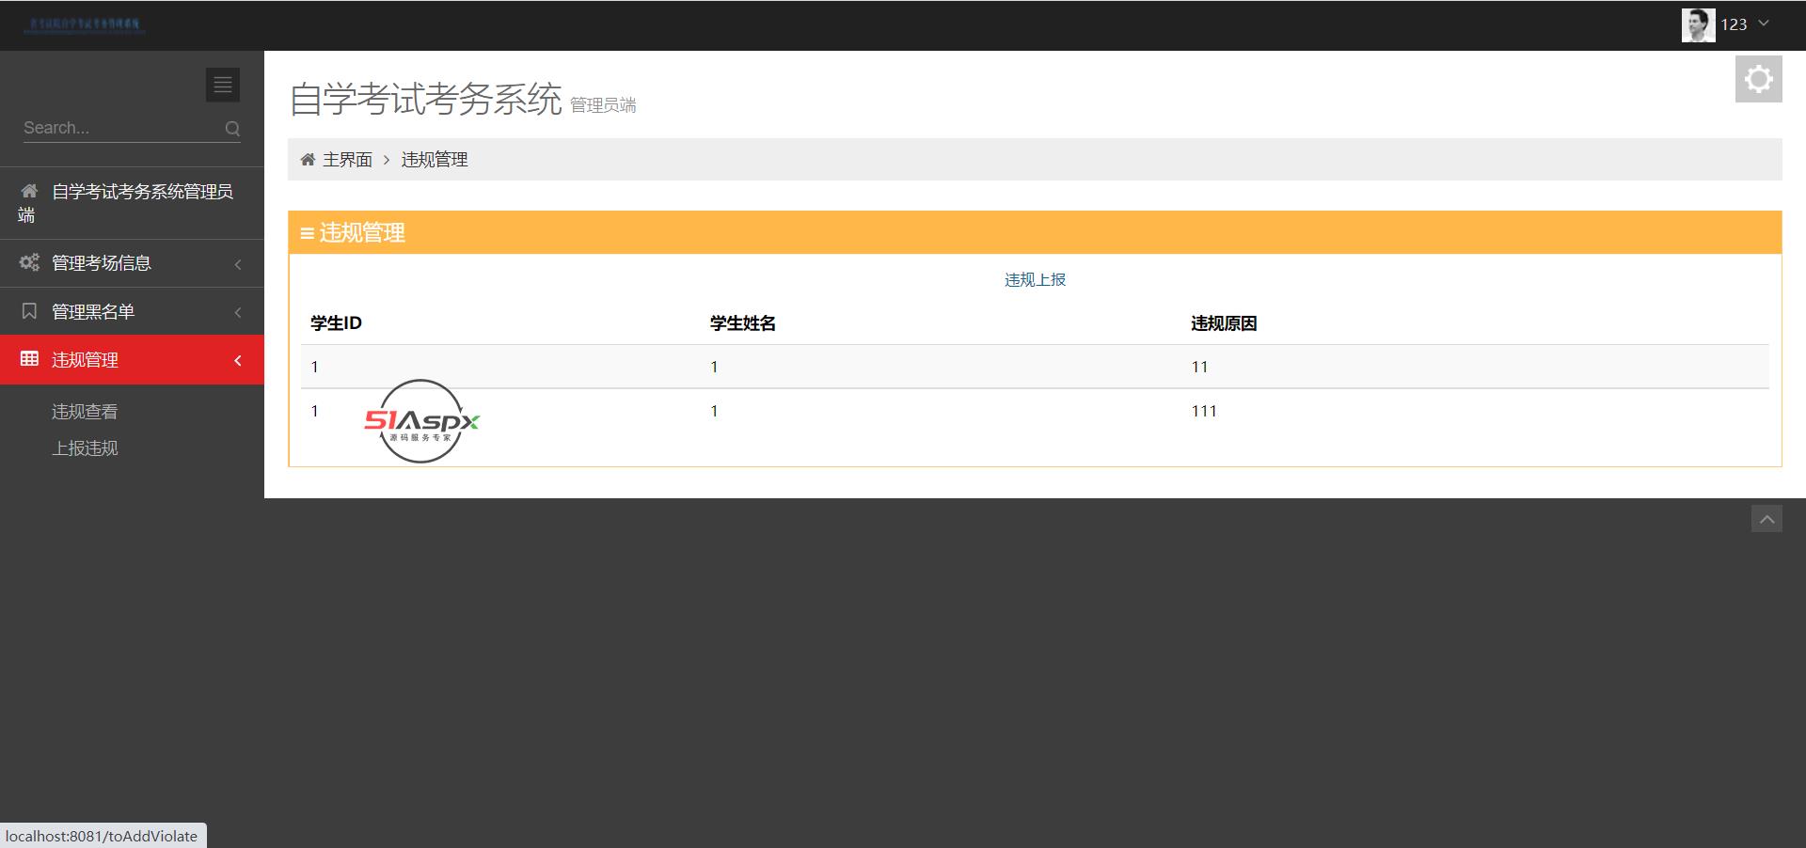This screenshot has height=848, width=1806.
Task: Open the 自学考试考务系统管理员端 home menu item
Action: tap(132, 203)
